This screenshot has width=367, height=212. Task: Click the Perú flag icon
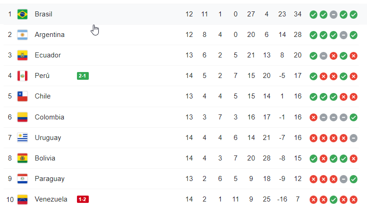pyautogui.click(x=22, y=76)
